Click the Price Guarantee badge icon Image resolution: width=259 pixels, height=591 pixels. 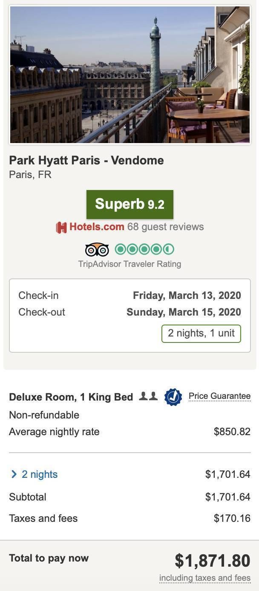click(x=173, y=397)
